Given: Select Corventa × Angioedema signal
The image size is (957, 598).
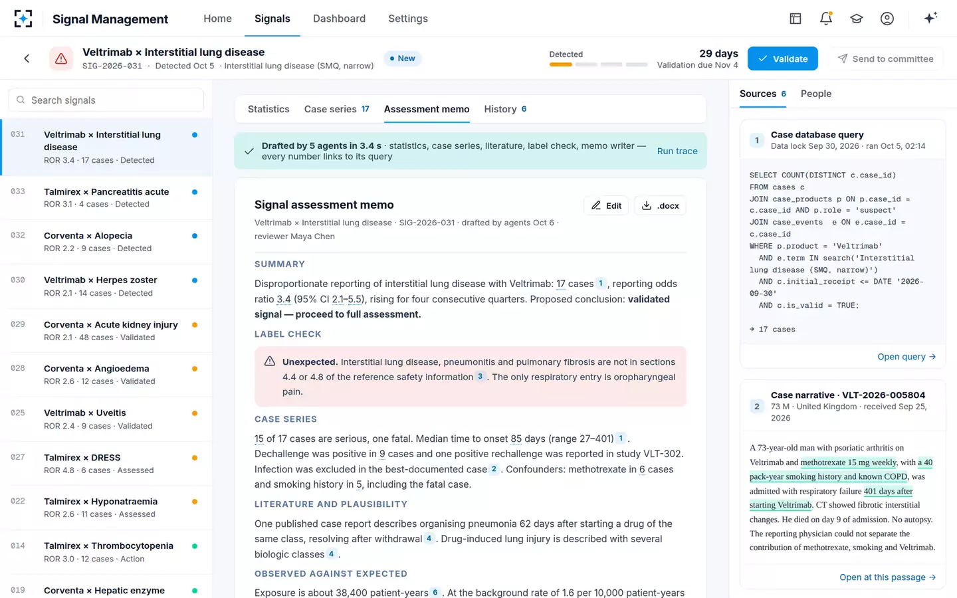Looking at the screenshot, I should (x=106, y=375).
